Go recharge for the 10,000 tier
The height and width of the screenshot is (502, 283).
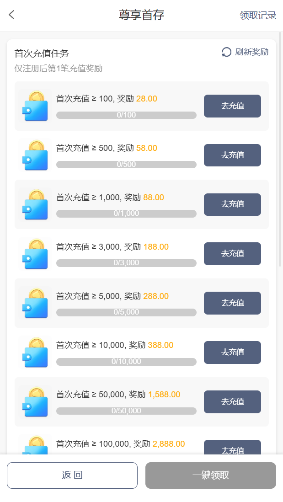[232, 352]
